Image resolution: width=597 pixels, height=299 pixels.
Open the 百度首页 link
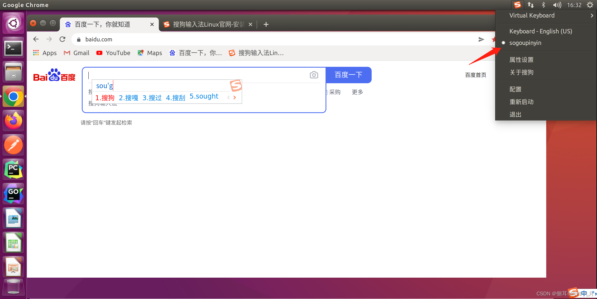(x=476, y=75)
